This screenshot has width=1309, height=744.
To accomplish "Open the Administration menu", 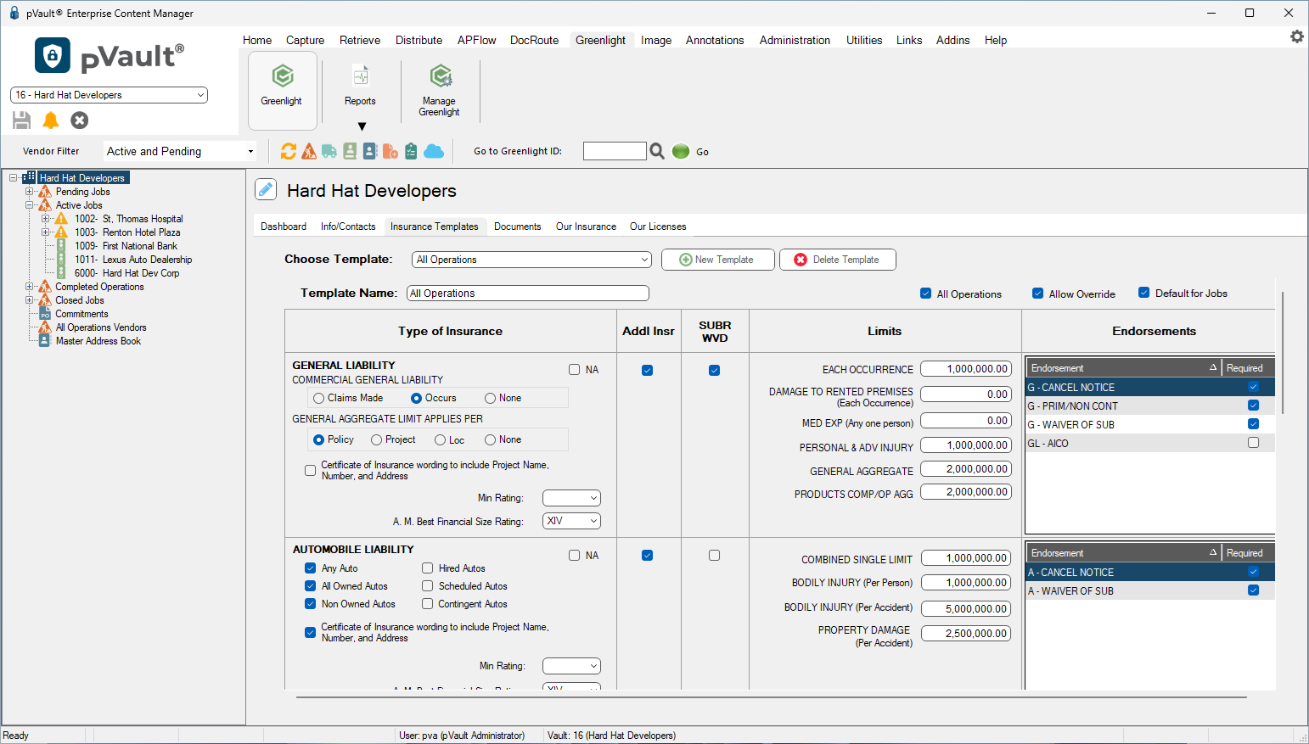I will pos(795,40).
